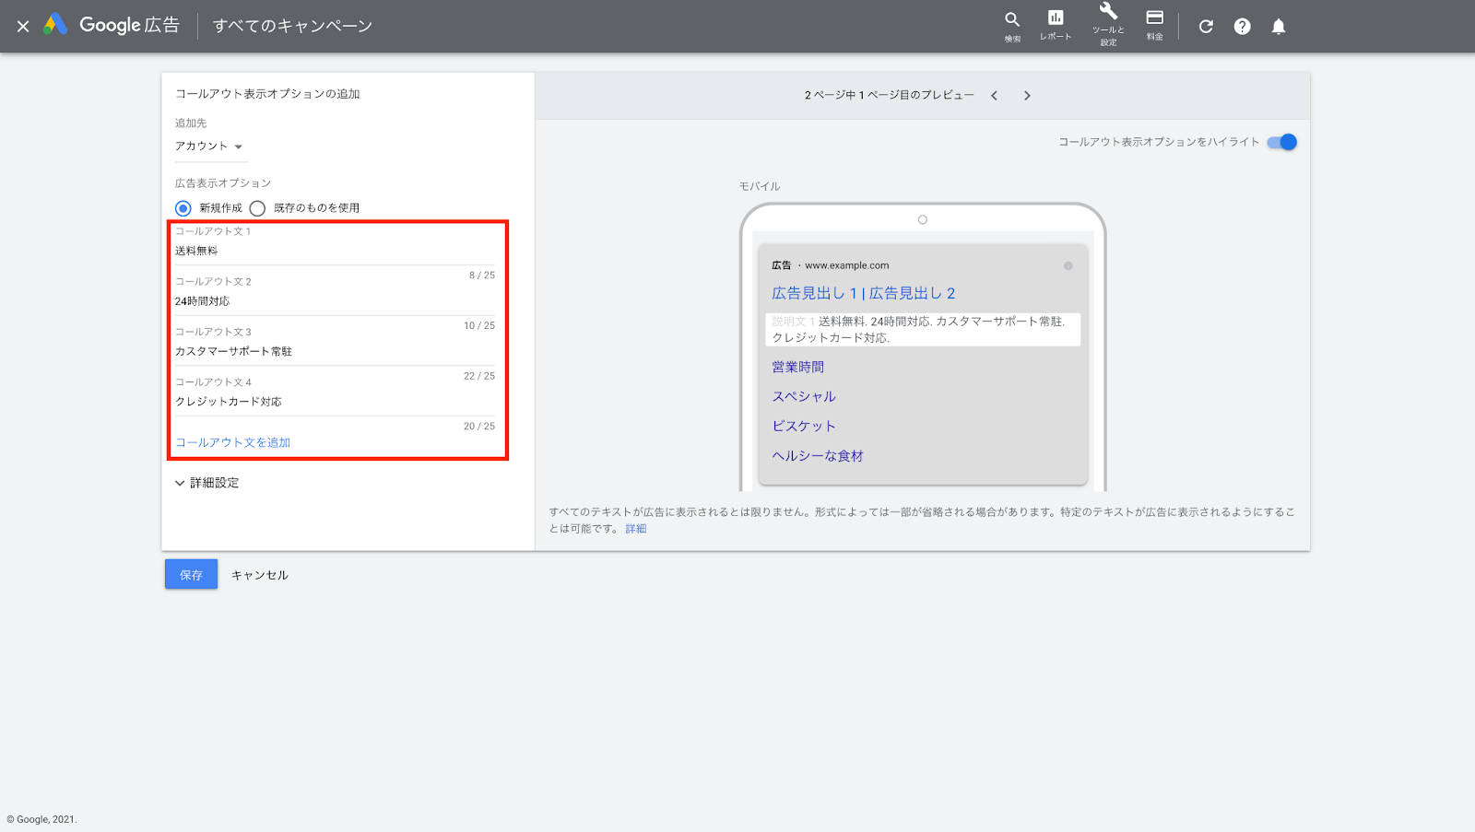Select the 新規作成 radio button
1475x832 pixels.
pos(183,208)
